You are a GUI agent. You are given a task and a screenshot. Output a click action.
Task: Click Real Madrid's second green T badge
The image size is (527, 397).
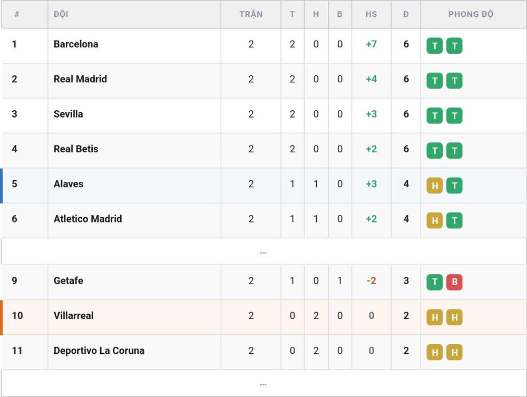(454, 81)
